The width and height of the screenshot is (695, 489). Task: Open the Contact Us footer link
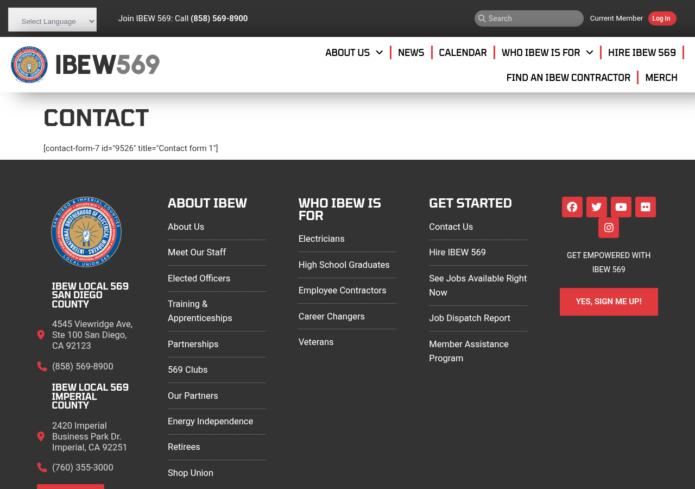[451, 227]
